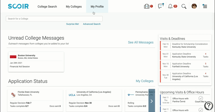Screen dimensions: 215x112
Task: Open the user profile avatar
Action: click(x=194, y=6)
